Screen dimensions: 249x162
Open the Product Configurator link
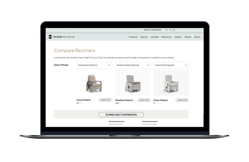click(152, 30)
